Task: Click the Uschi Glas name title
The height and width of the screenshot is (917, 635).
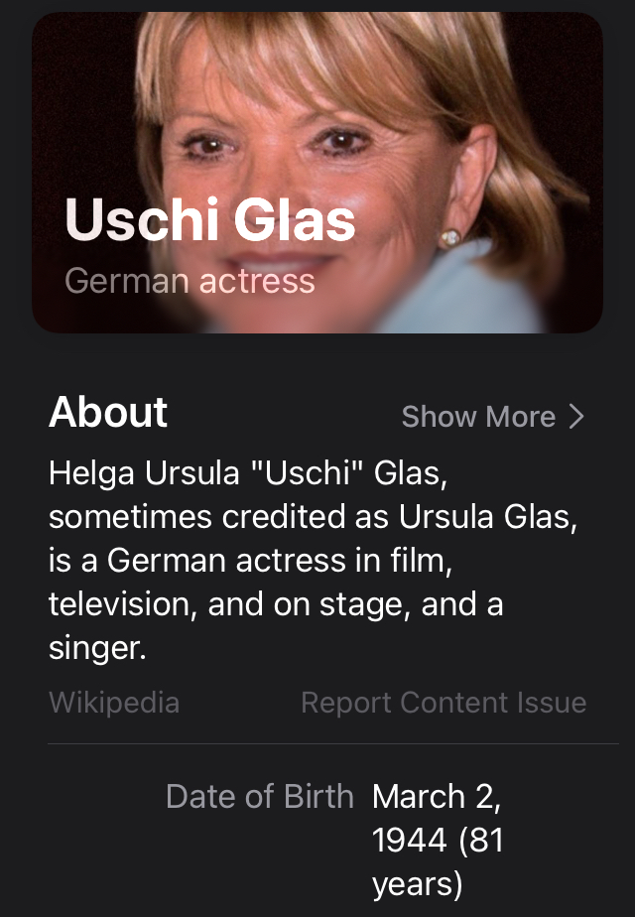Action: click(x=209, y=220)
